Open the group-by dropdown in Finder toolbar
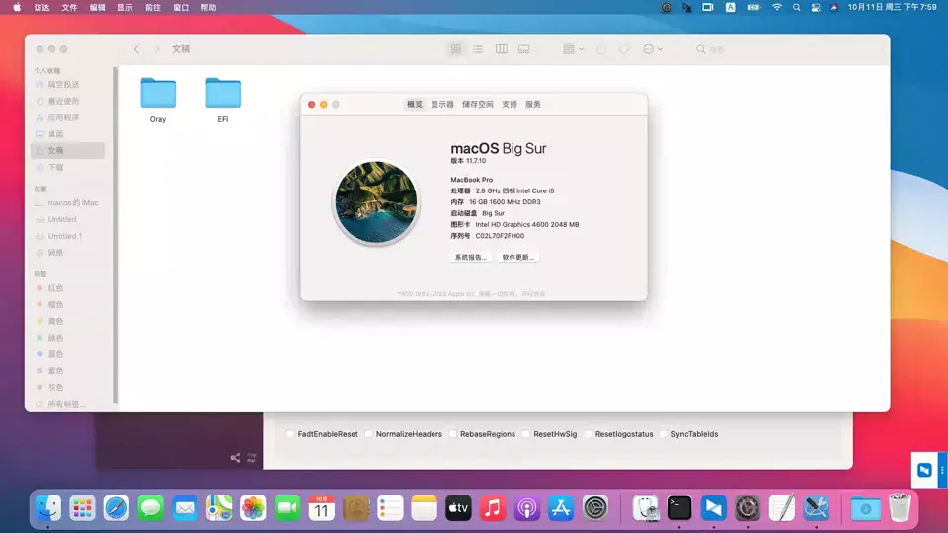948x533 pixels. 573,49
